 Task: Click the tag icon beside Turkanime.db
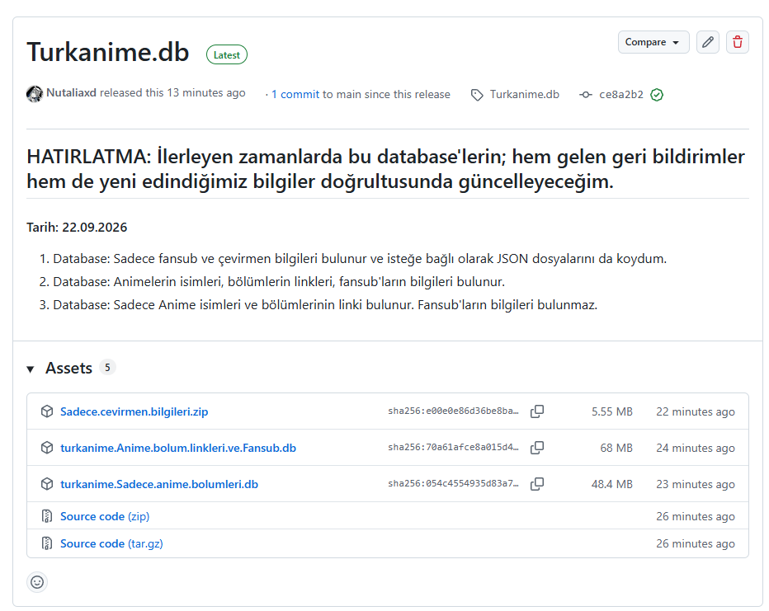(x=477, y=95)
